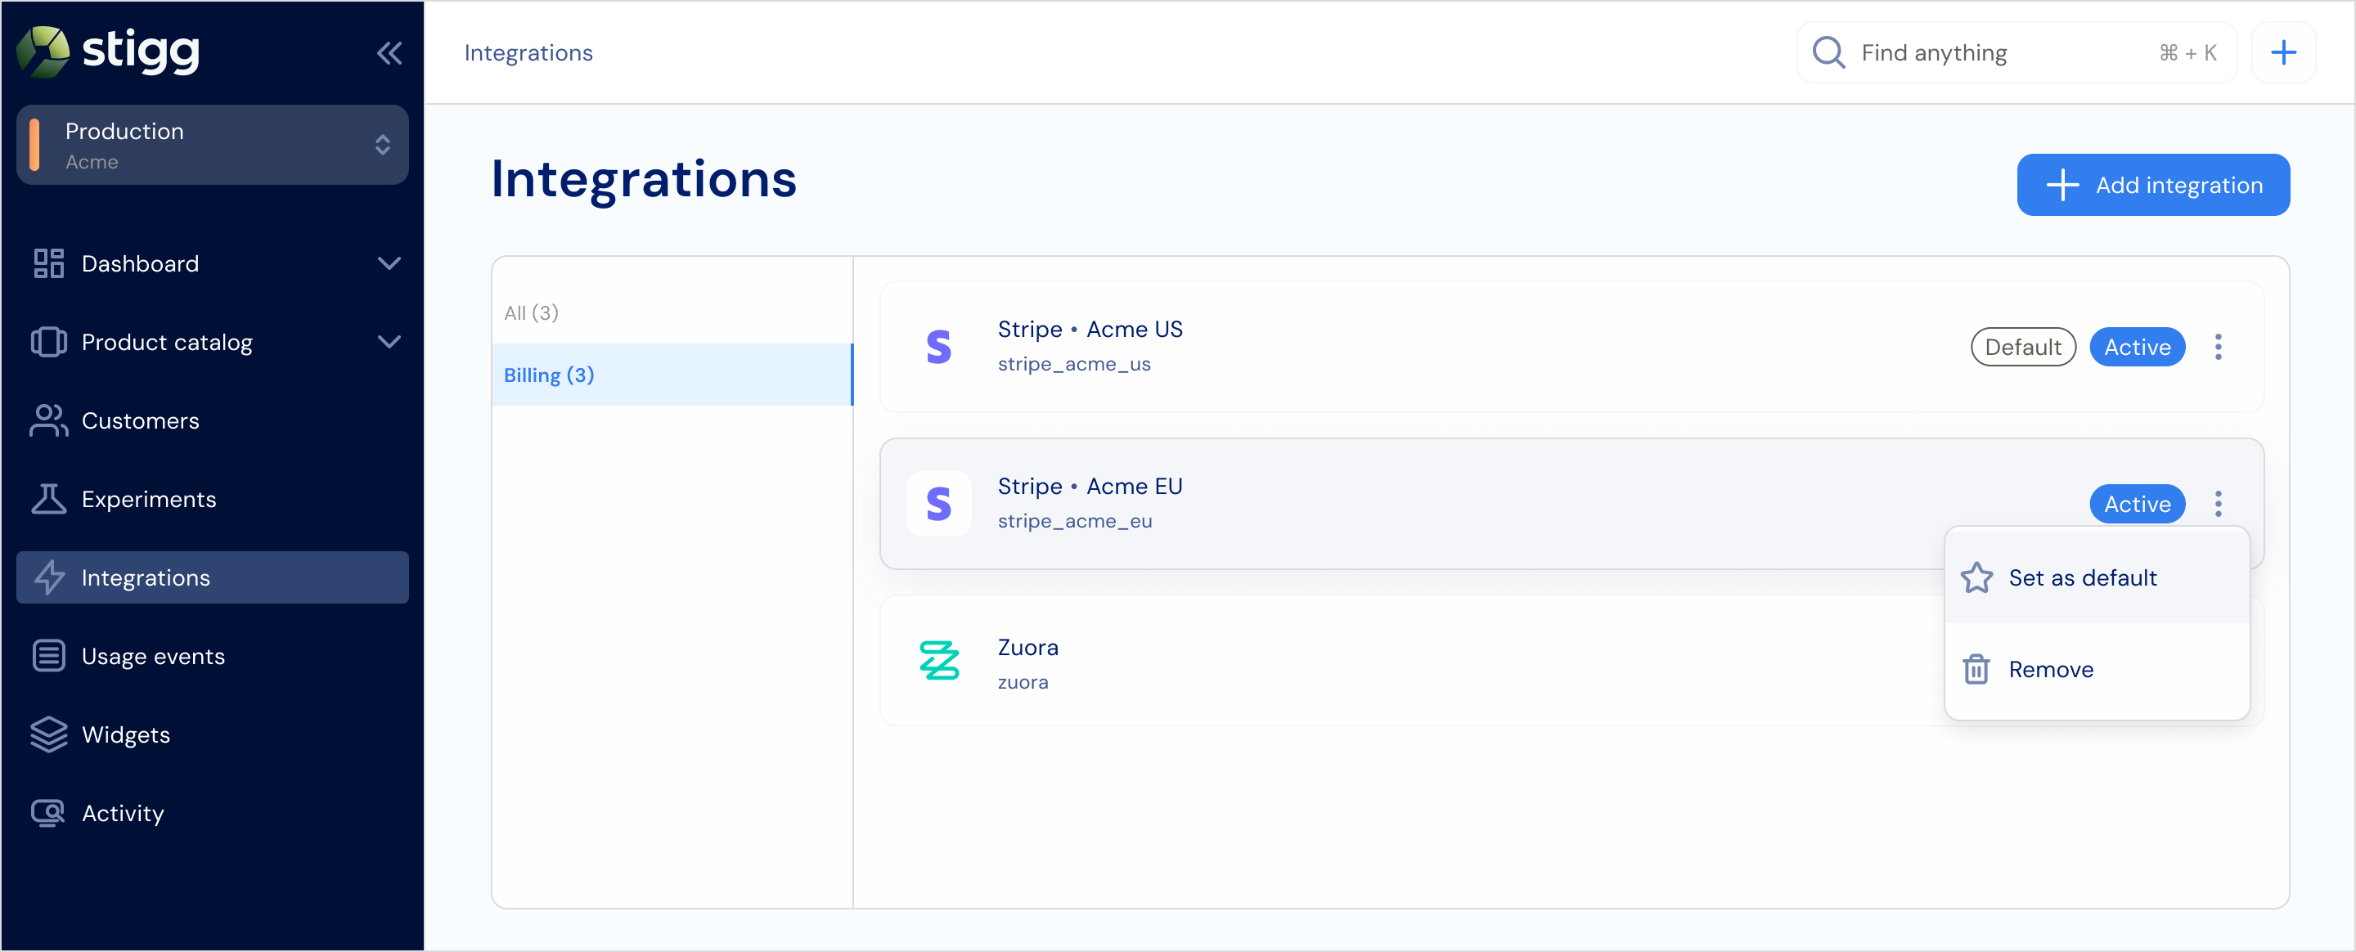Open the Acme US three-dot menu

tap(2218, 347)
